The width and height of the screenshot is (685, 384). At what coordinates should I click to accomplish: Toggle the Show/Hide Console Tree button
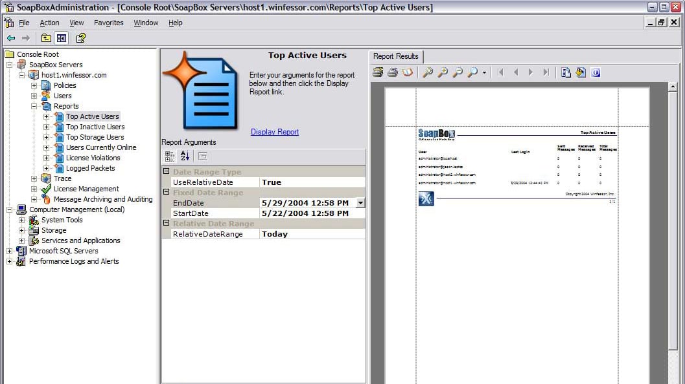tap(61, 38)
